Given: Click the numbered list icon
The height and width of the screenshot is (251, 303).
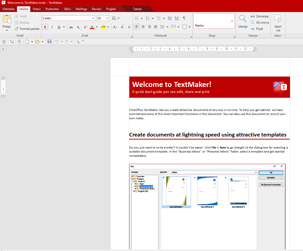Looking at the screenshot, I should coord(148,18).
